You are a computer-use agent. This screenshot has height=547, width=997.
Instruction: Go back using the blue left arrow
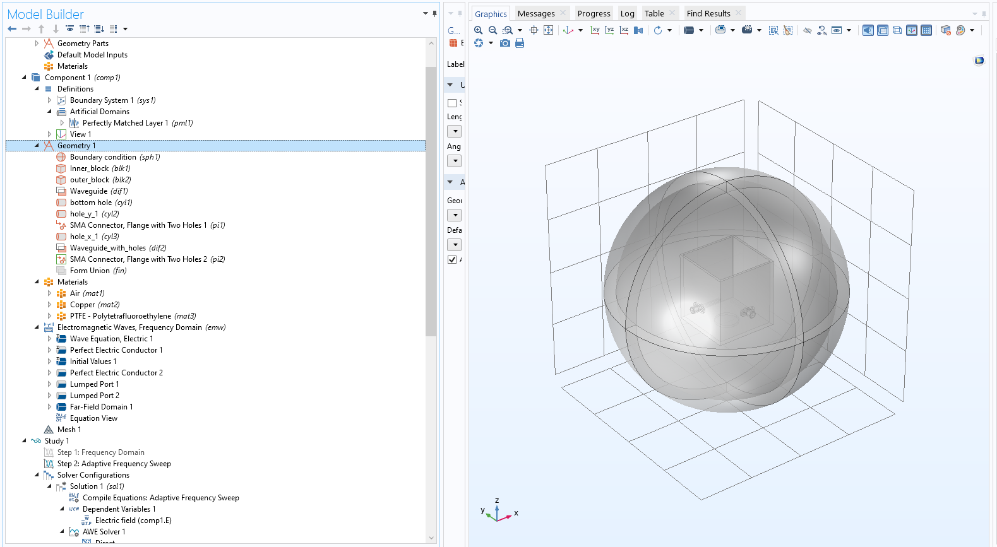(x=12, y=29)
